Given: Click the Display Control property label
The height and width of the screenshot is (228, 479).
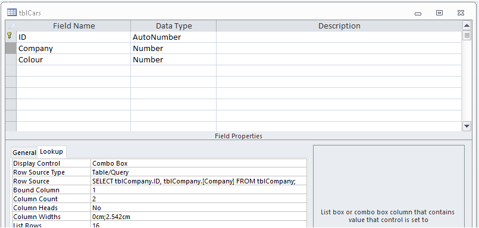Looking at the screenshot, I should 51,163.
